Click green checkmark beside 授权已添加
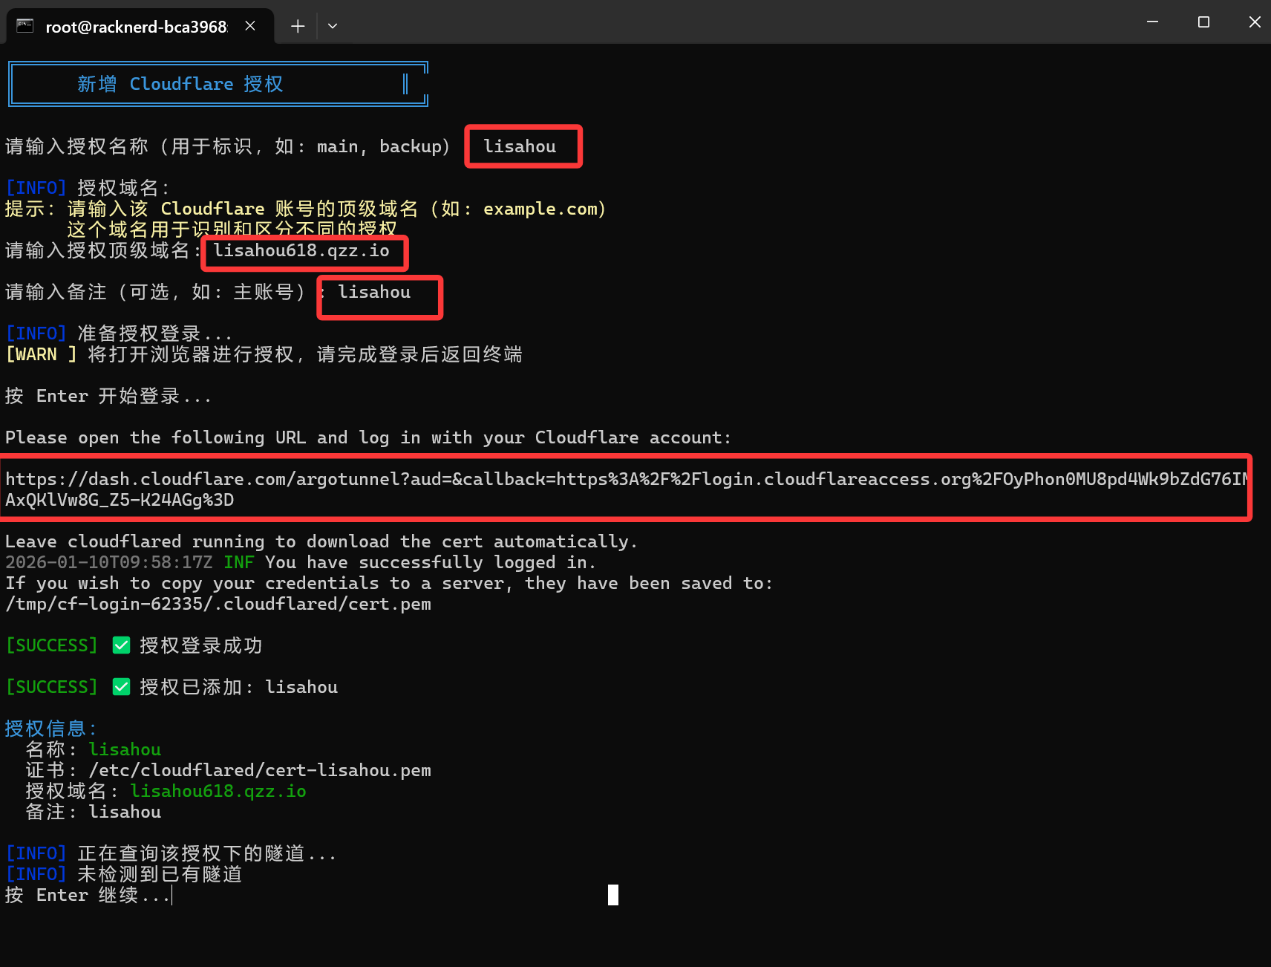The height and width of the screenshot is (967, 1271). click(122, 687)
